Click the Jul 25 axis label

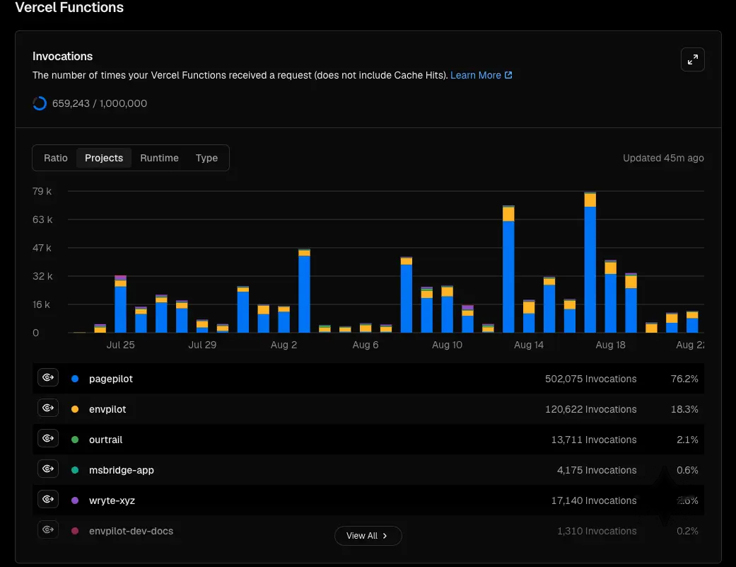tap(121, 345)
